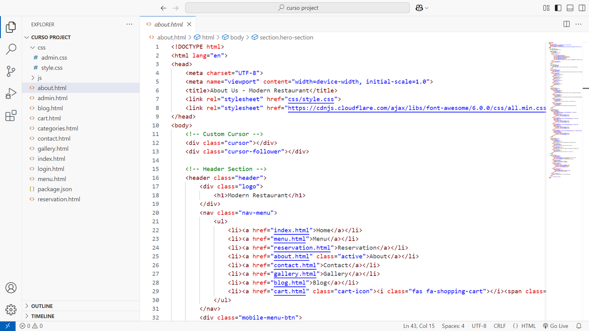Expand the TIMELINE section
The width and height of the screenshot is (589, 331).
coord(81,316)
